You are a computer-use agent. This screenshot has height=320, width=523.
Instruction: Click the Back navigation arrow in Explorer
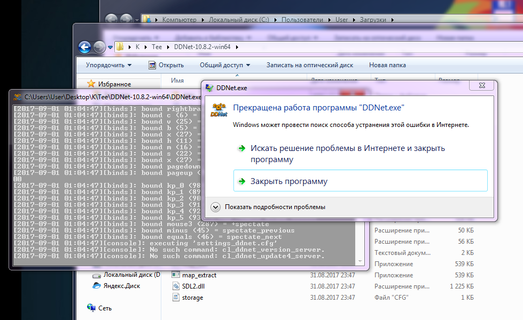point(84,47)
